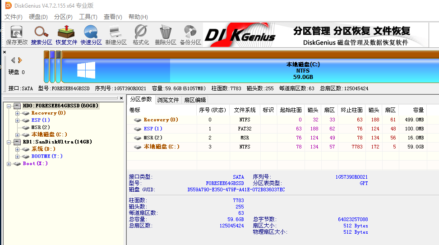
Task: Click the disk GUID value text
Action: (x=236, y=190)
